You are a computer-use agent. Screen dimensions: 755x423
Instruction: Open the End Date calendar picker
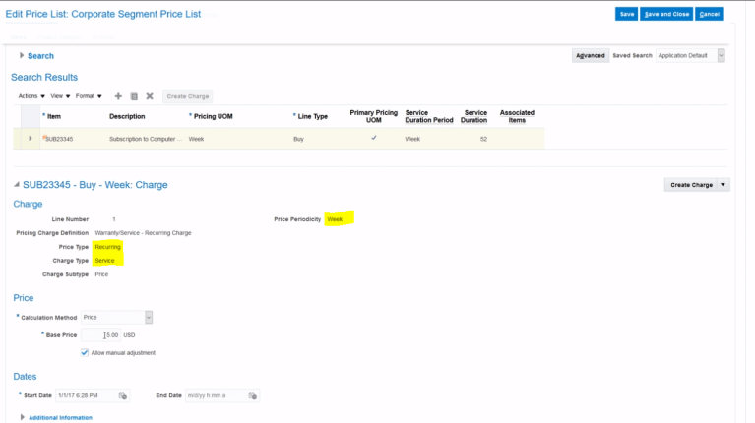(x=253, y=395)
